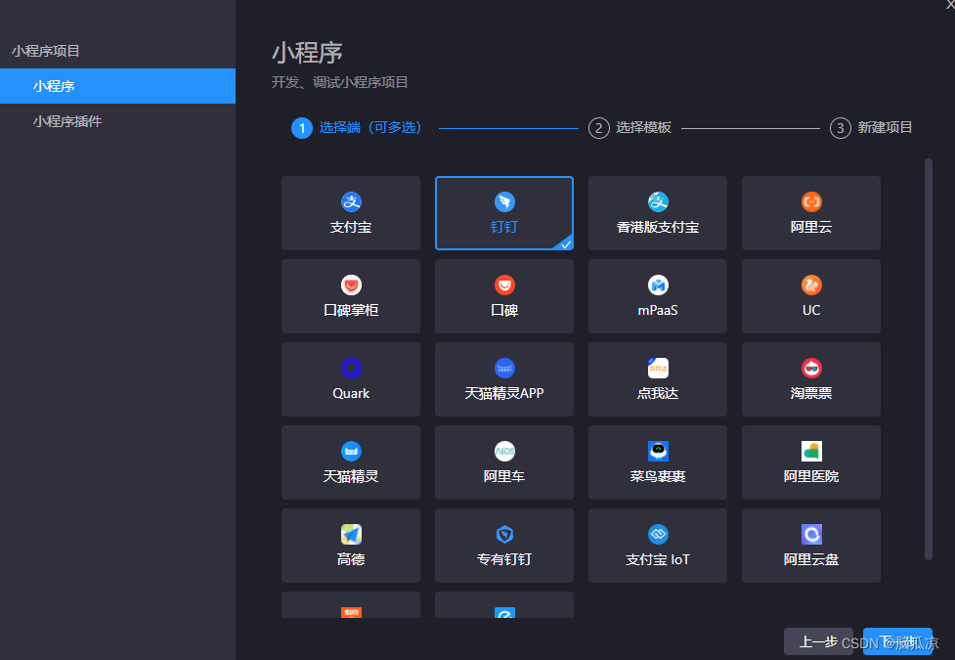Select the mPaaS icon
The width and height of the screenshot is (955, 660).
tap(658, 285)
